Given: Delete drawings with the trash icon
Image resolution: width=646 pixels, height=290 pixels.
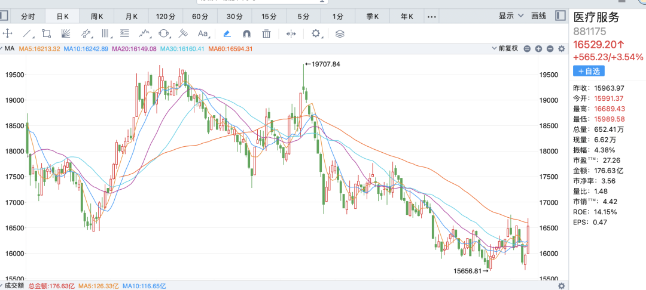Looking at the screenshot, I should pos(267,33).
